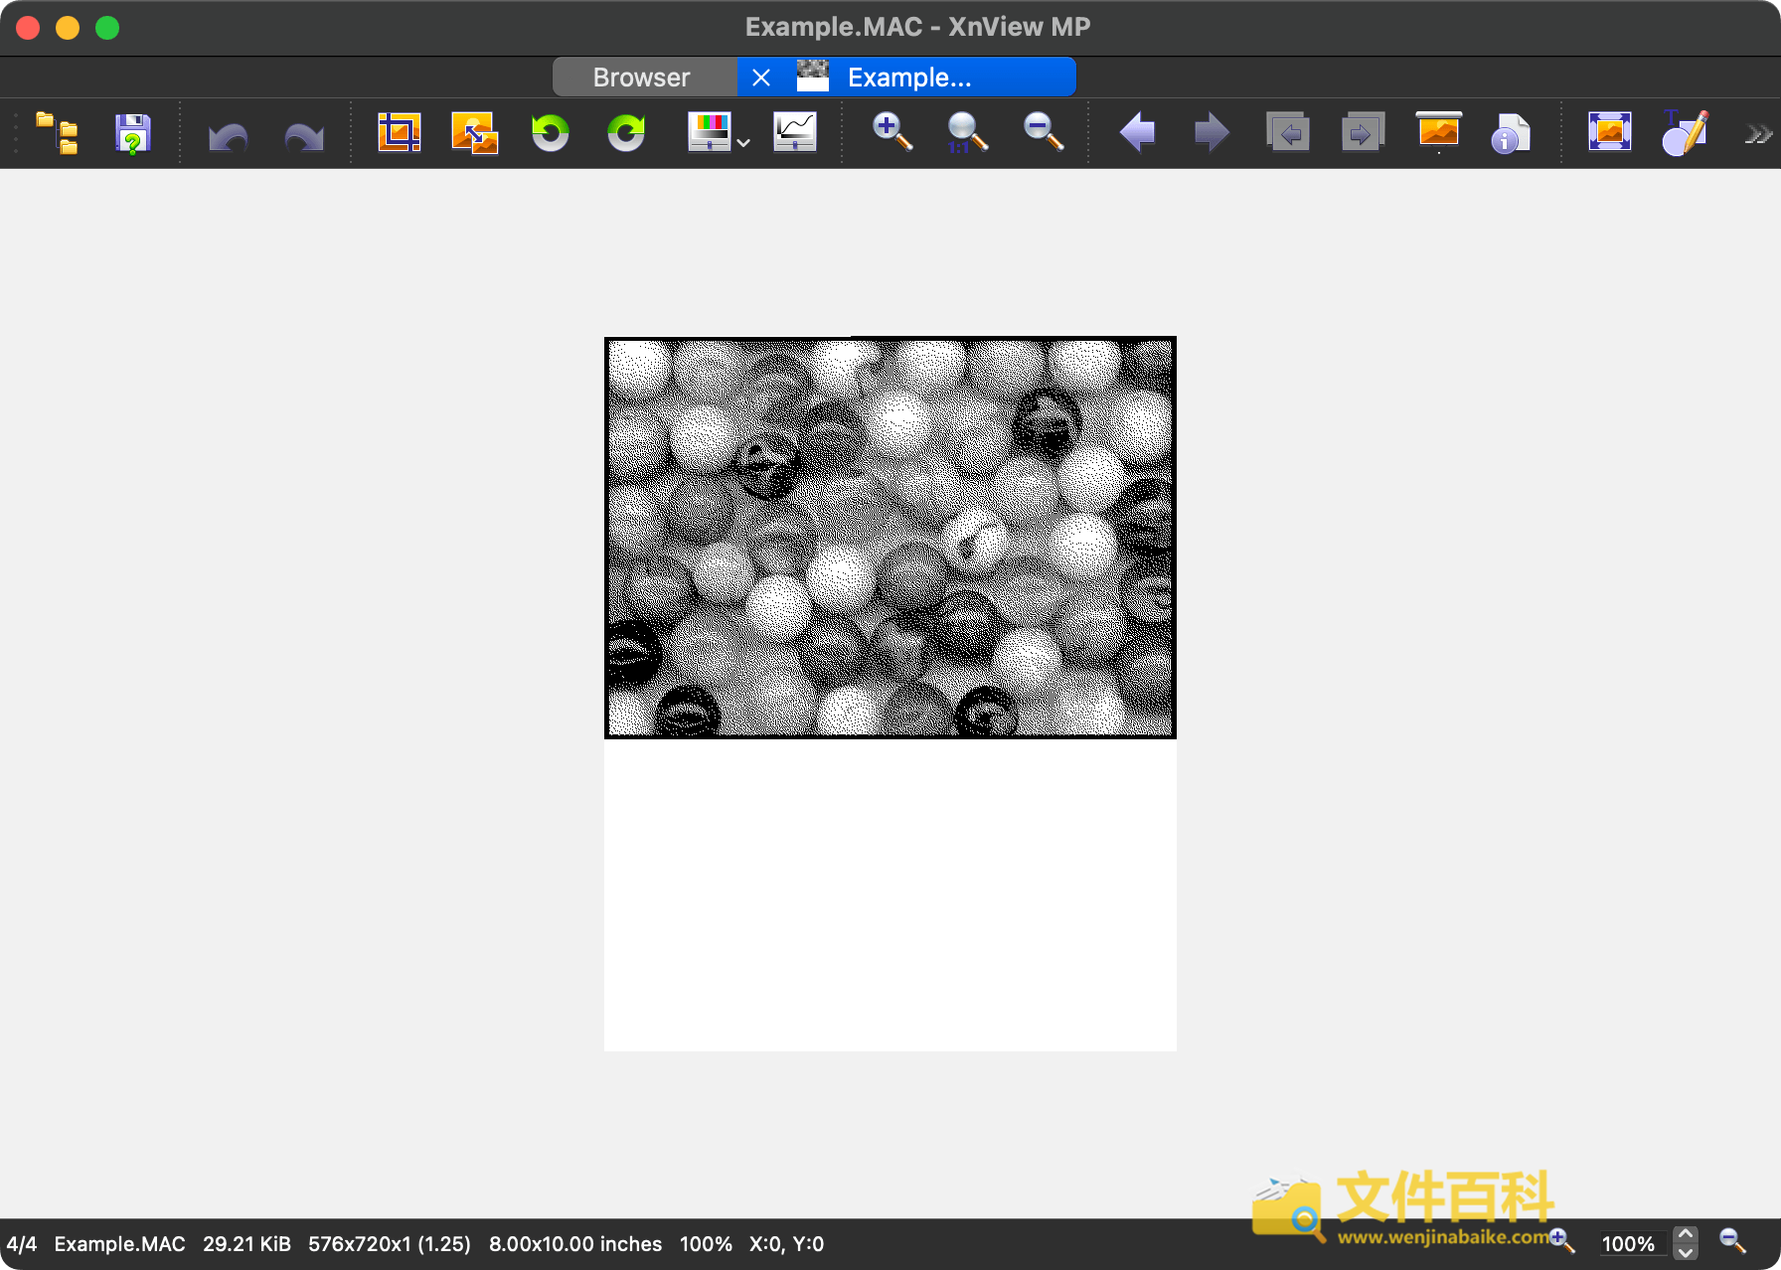Viewport: 1781px width, 1270px height.
Task: Show the next page icon
Action: point(1363,132)
